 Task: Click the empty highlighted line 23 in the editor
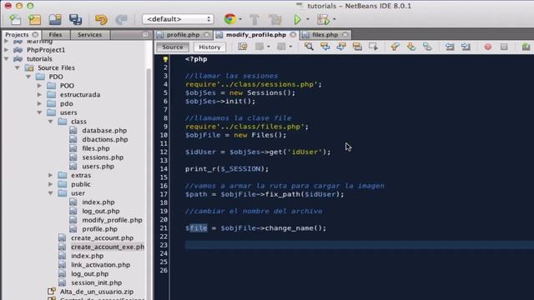tap(360, 245)
